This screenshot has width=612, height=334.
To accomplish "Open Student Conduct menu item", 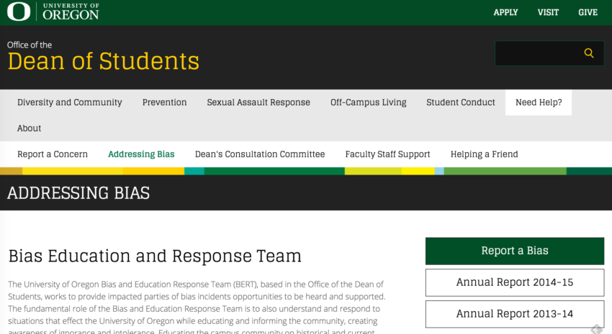I will pyautogui.click(x=461, y=103).
